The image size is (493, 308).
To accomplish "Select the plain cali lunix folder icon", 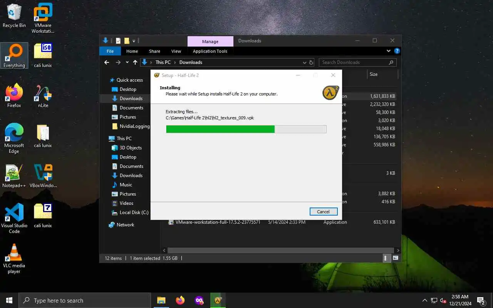I will [43, 136].
